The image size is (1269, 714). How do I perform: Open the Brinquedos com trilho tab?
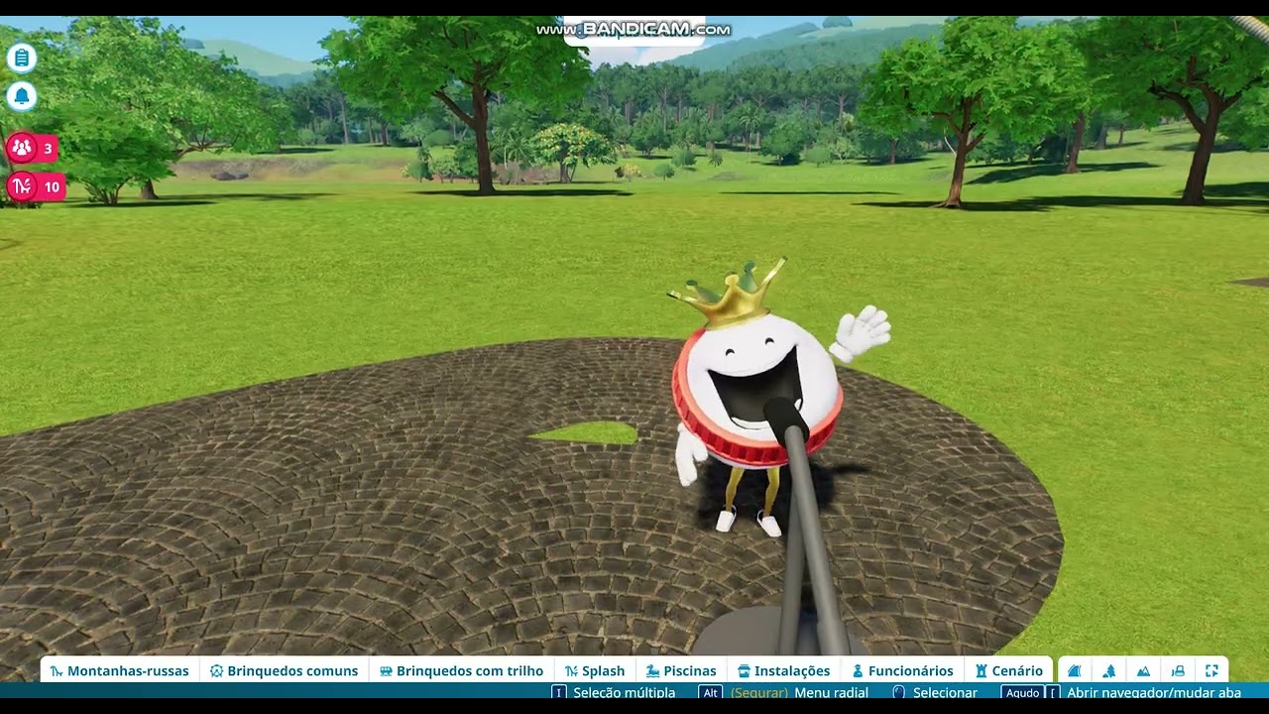point(461,670)
